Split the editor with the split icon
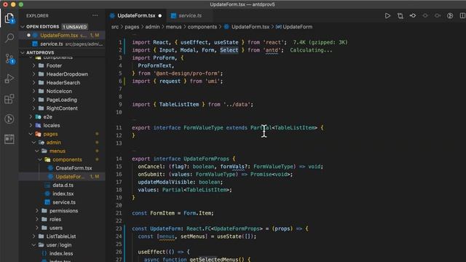 [x=462, y=16]
